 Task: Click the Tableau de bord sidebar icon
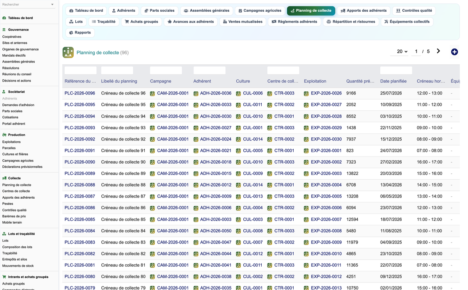[4, 18]
